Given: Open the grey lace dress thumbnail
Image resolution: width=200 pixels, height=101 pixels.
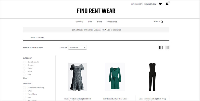Looking at the screenshot, I should pos(78,77).
